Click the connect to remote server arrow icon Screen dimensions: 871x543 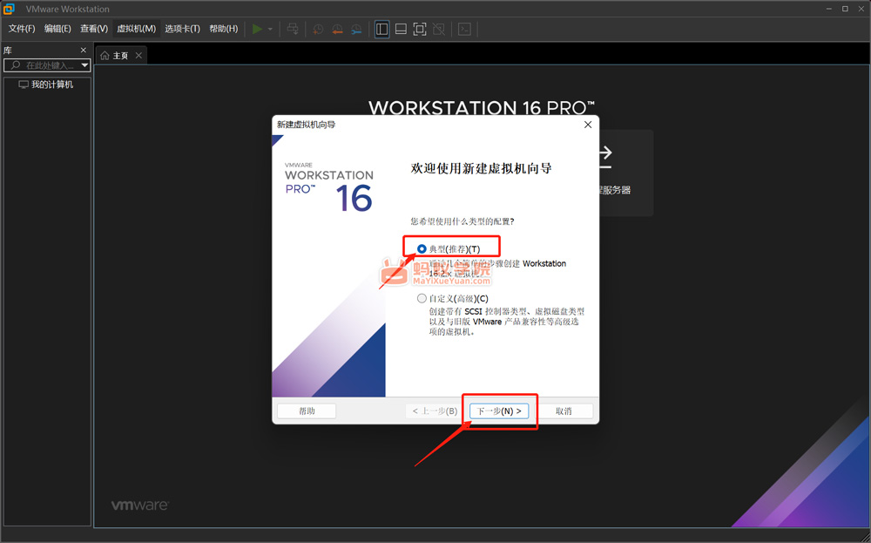(605, 158)
